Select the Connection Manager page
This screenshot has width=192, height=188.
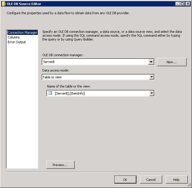click(x=22, y=33)
